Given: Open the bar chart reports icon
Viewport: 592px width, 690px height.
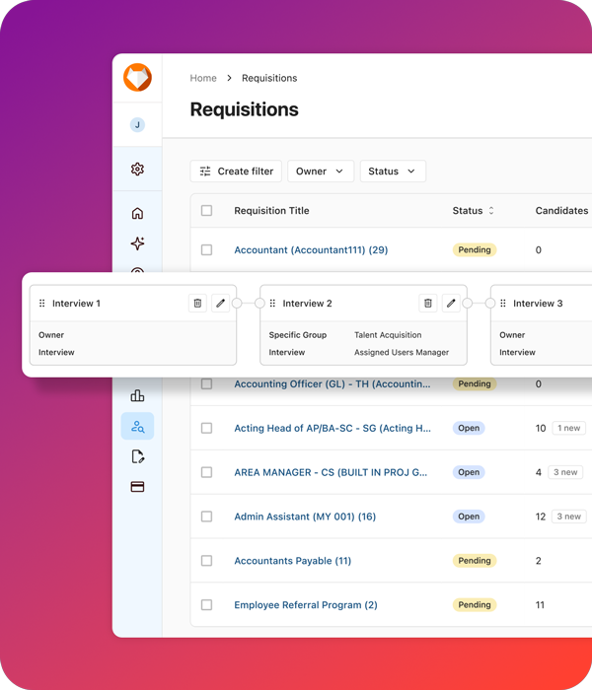Looking at the screenshot, I should click(137, 395).
